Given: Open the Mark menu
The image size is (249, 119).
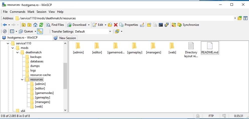Looking at the screenshot, I should (x=31, y=12).
